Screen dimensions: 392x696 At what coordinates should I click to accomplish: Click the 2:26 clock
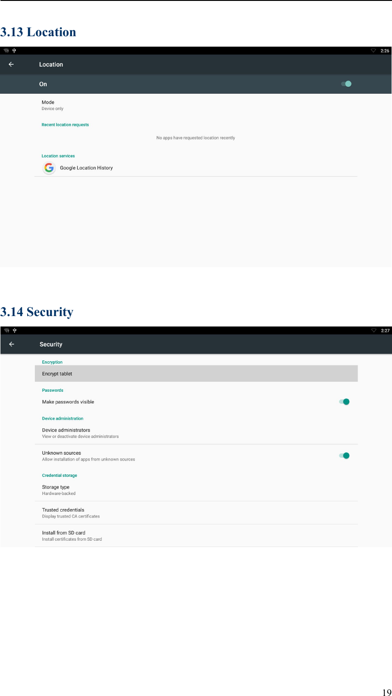click(385, 51)
